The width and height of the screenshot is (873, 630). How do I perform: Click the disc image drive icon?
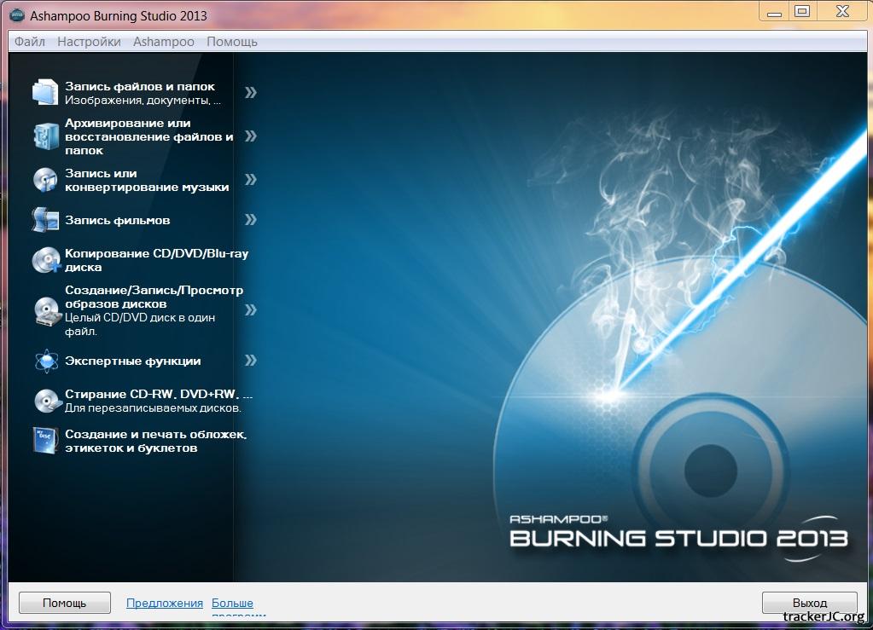click(44, 310)
